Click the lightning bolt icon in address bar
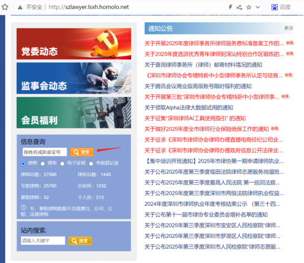The height and width of the screenshot is (263, 304). [x=230, y=7]
